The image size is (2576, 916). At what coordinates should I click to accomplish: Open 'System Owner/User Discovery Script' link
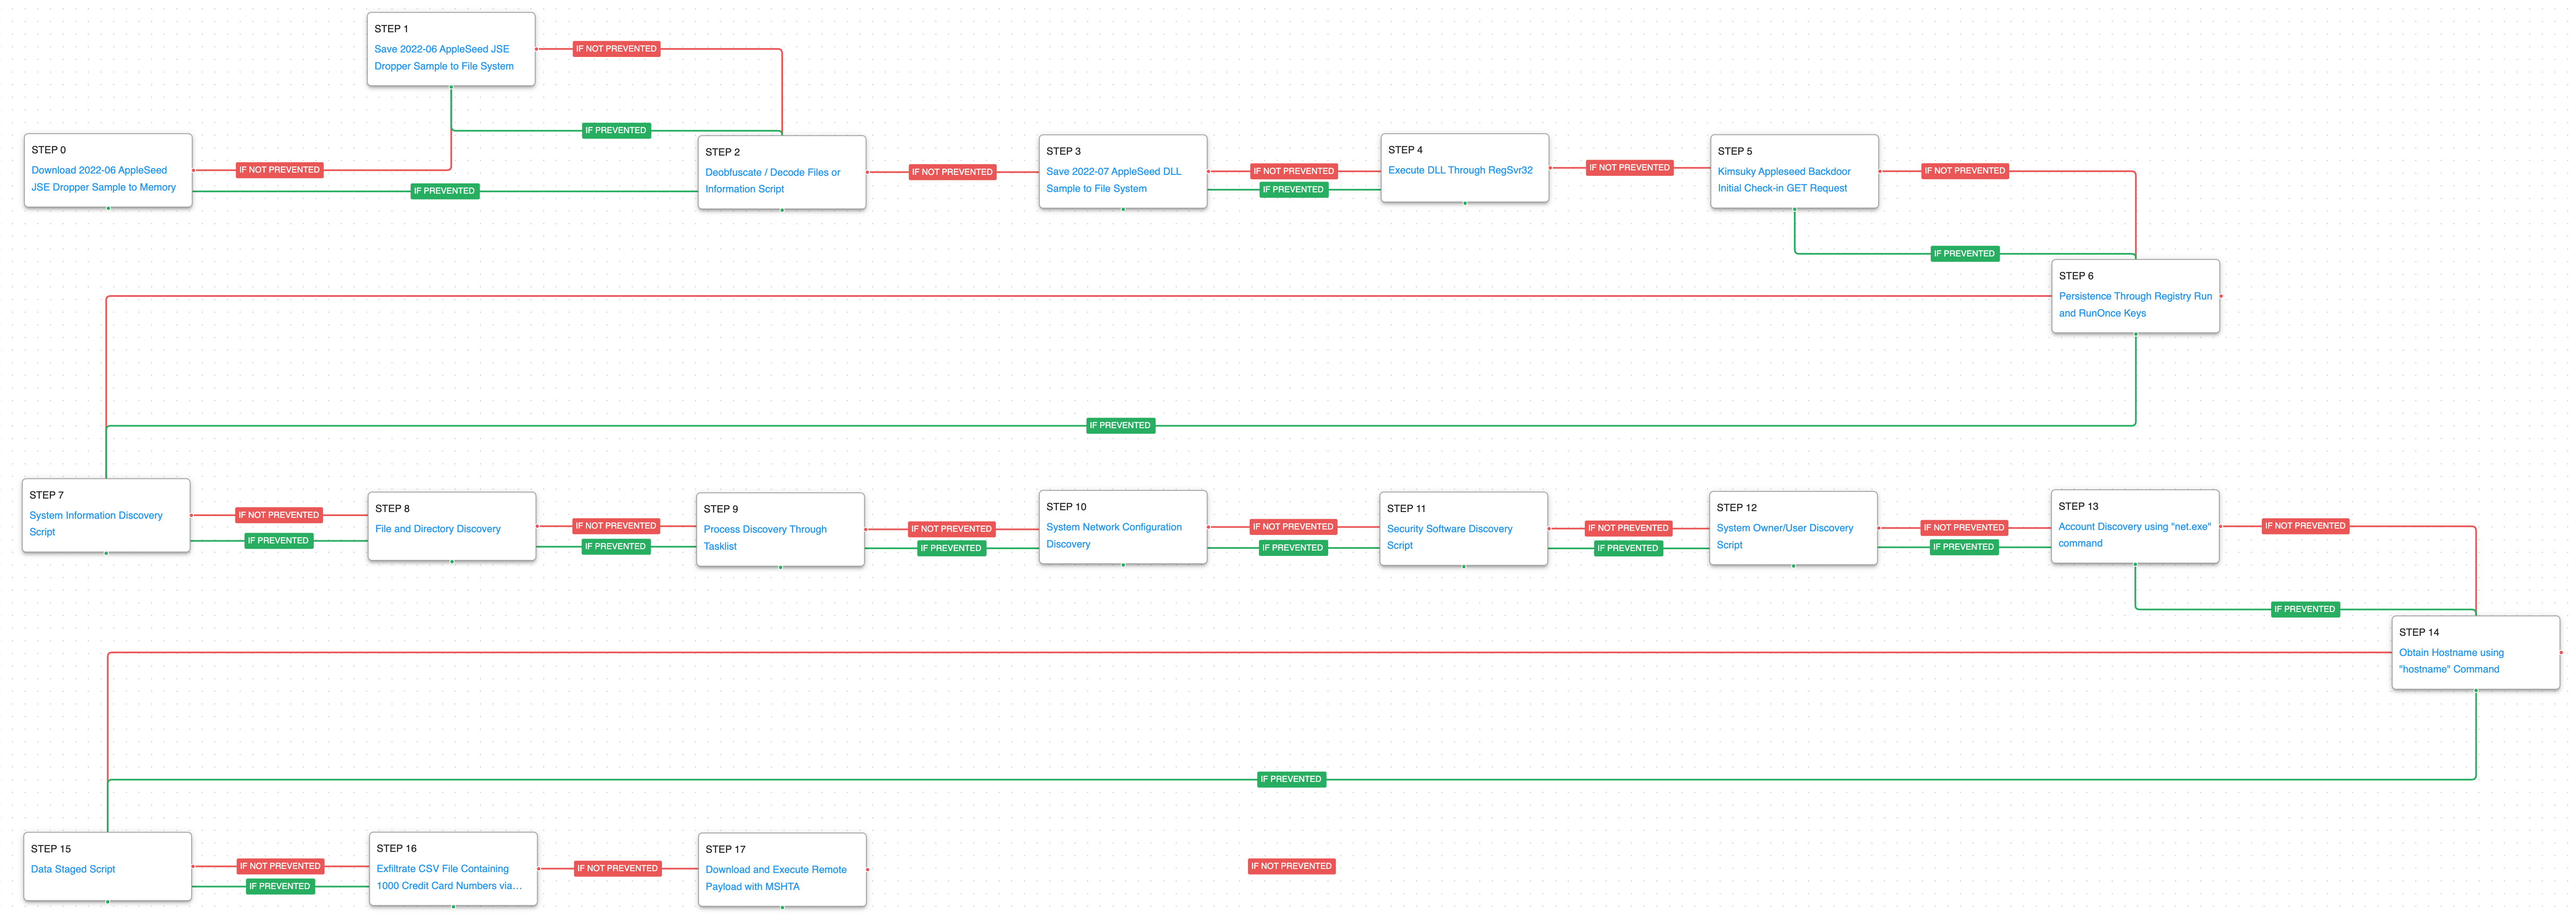click(x=1784, y=529)
